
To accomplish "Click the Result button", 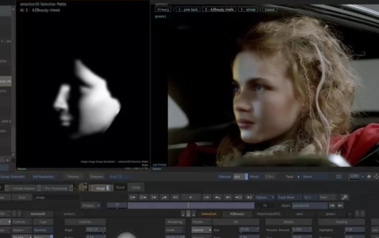I will pos(120,188).
